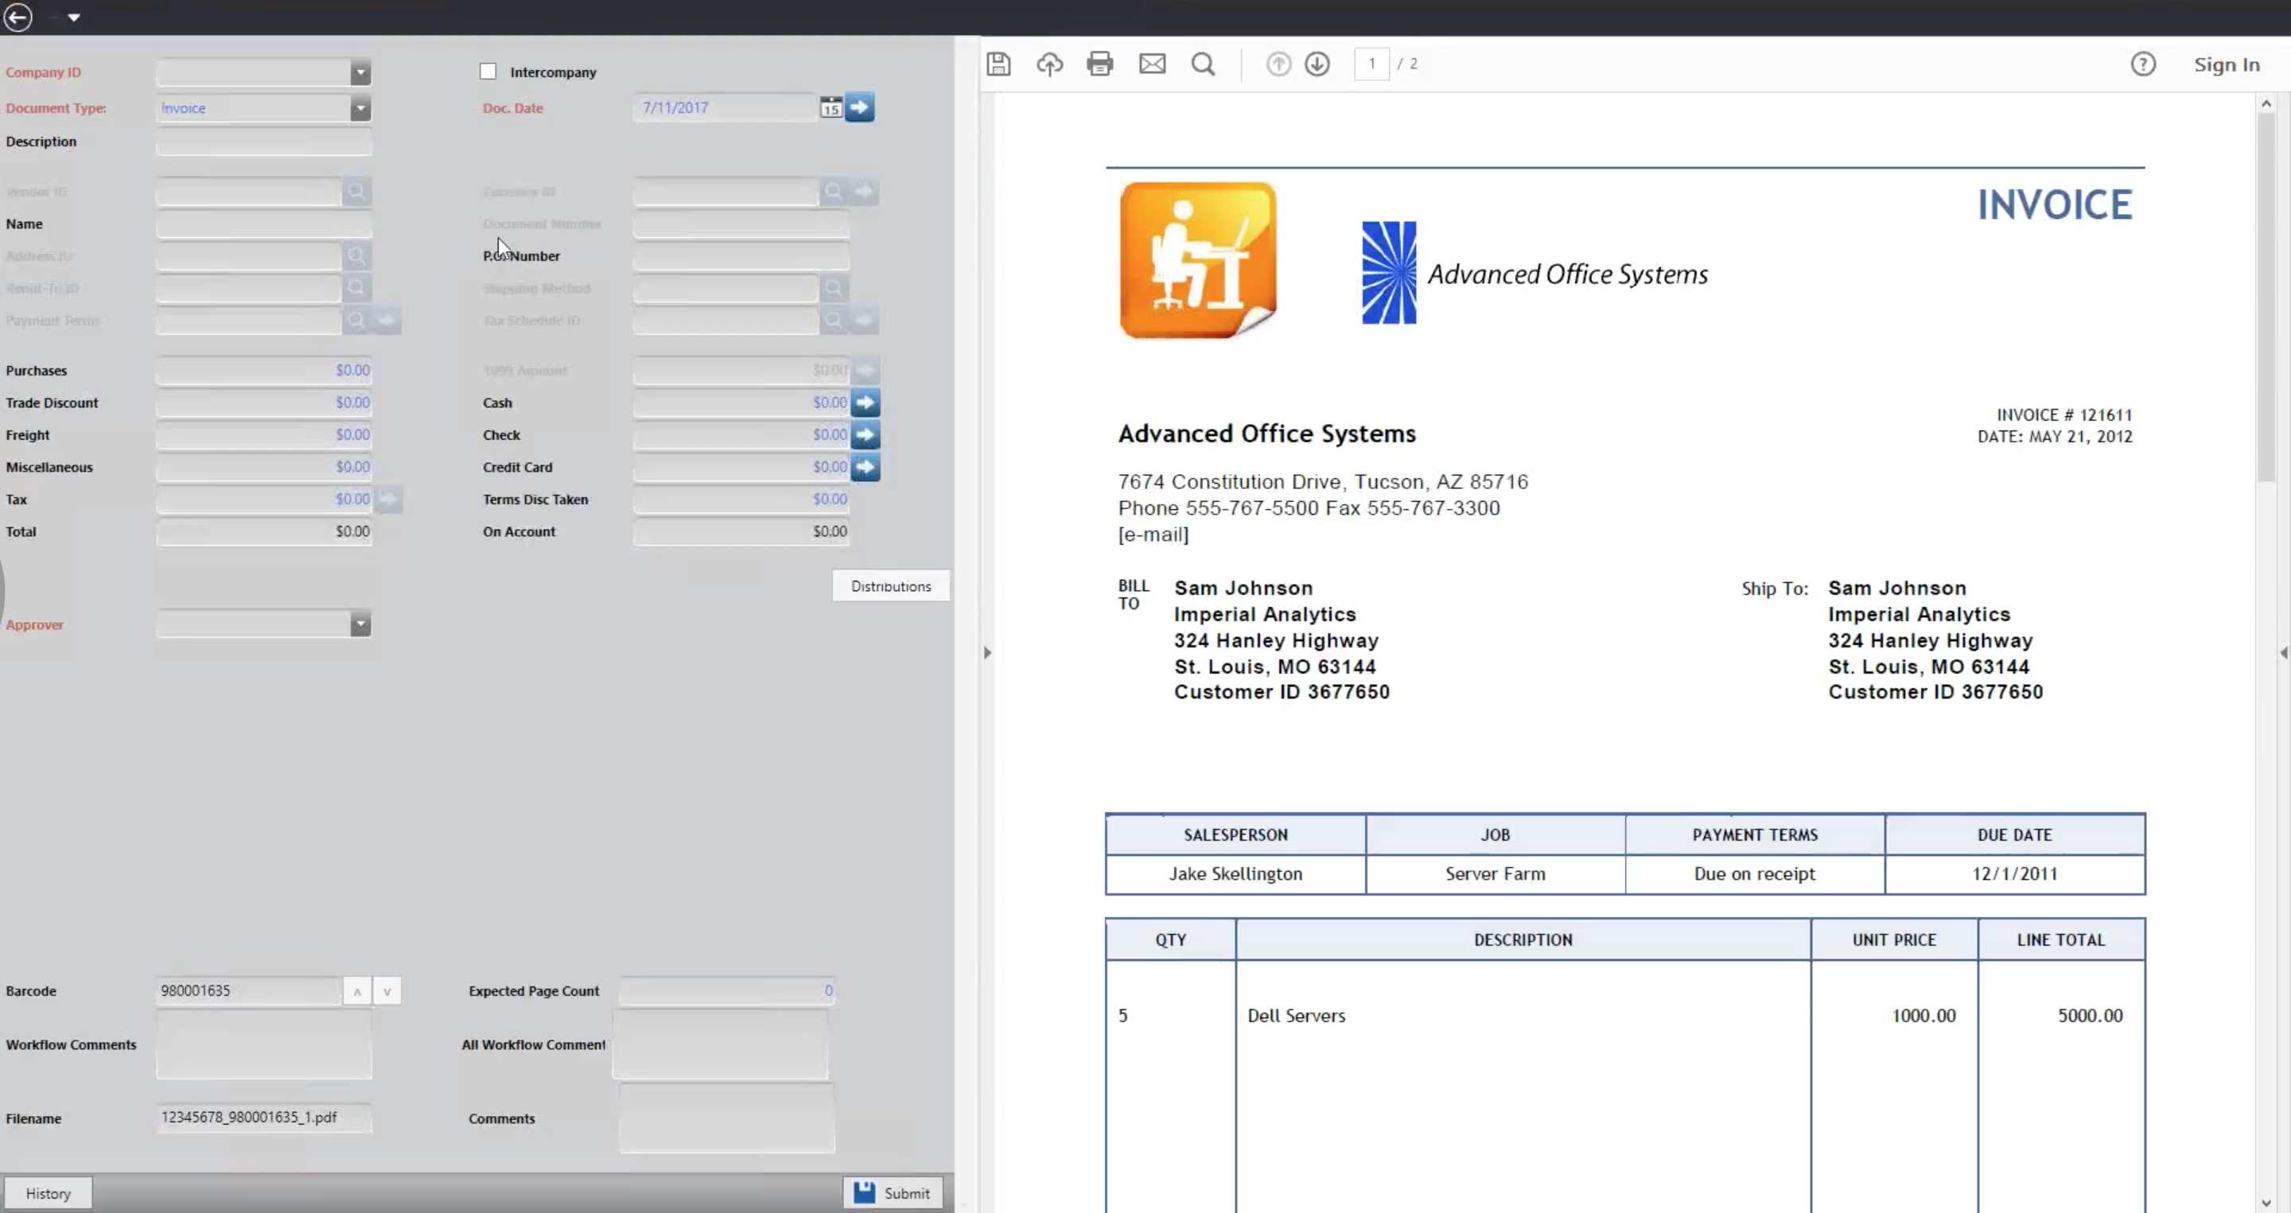Click the Trade Discount amount field

coord(264,402)
